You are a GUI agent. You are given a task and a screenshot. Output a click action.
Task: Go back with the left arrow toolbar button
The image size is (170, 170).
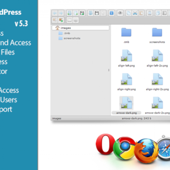tap(55, 13)
